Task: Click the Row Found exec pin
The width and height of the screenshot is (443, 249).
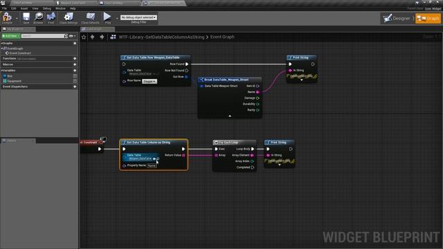Action: [187, 64]
